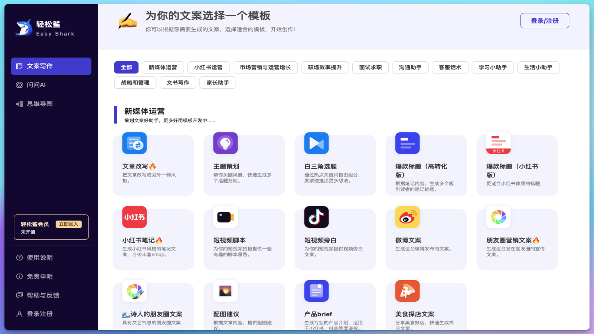
Task: Select the 白三角选题 icon
Action: (x=316, y=143)
